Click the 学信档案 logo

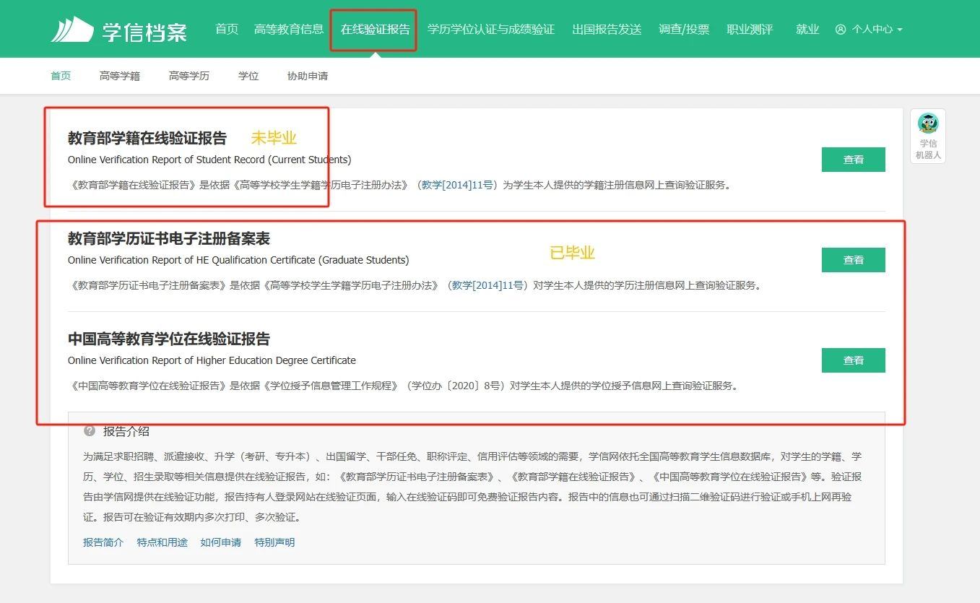coord(119,30)
